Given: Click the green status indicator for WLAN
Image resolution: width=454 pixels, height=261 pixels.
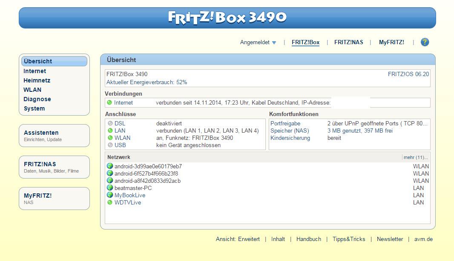Looking at the screenshot, I should 110,138.
